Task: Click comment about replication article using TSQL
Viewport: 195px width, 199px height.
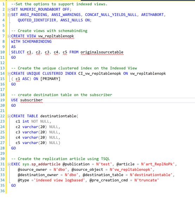Action: [x=60, y=159]
